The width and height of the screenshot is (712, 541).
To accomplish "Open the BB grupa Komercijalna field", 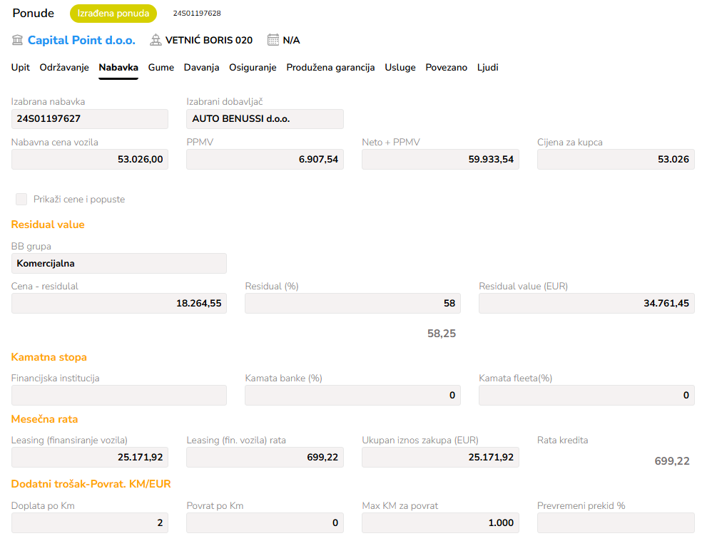I will 118,264.
